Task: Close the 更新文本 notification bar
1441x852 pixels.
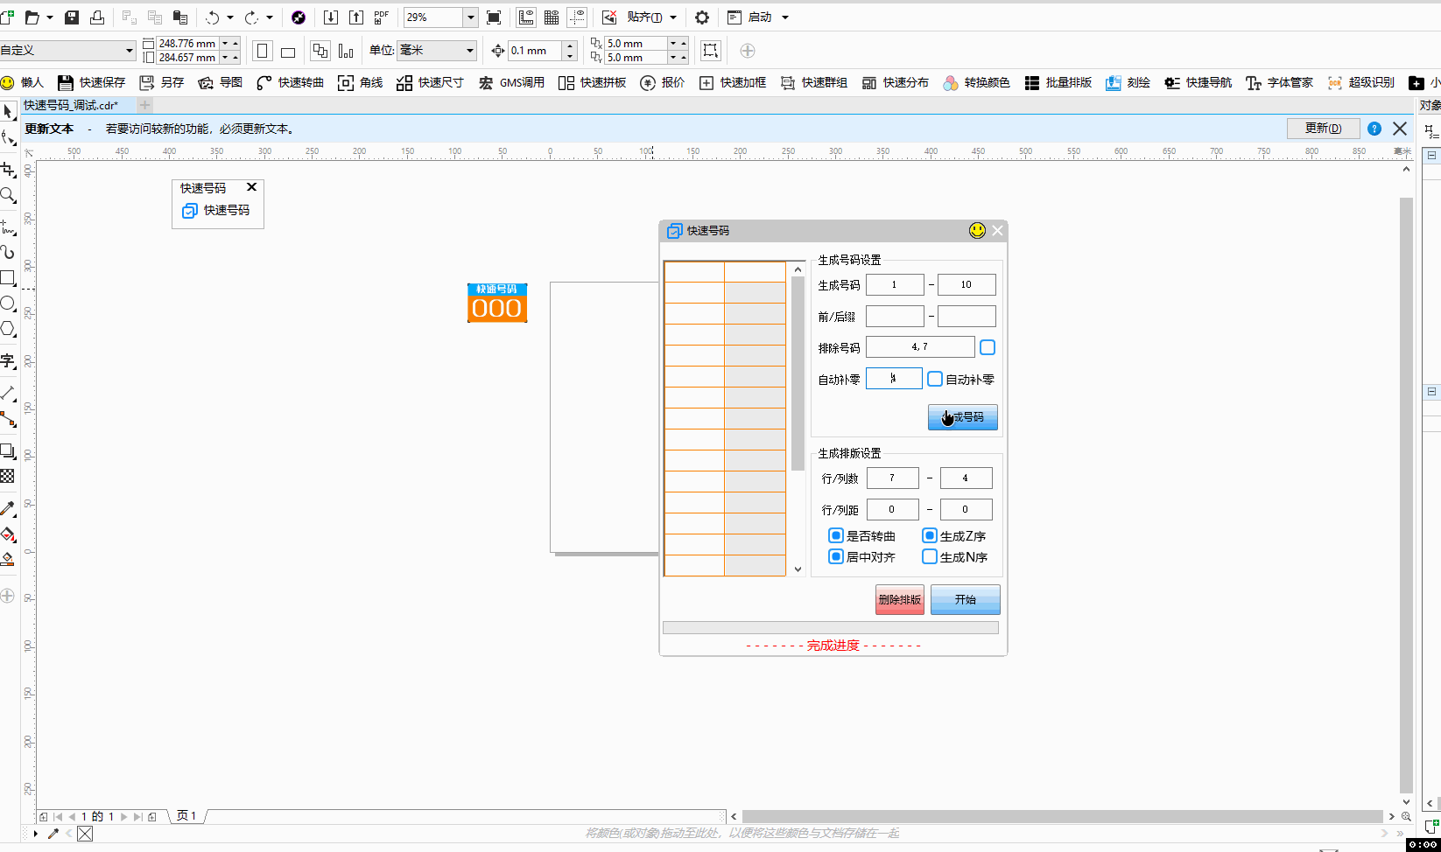Action: click(x=1400, y=129)
